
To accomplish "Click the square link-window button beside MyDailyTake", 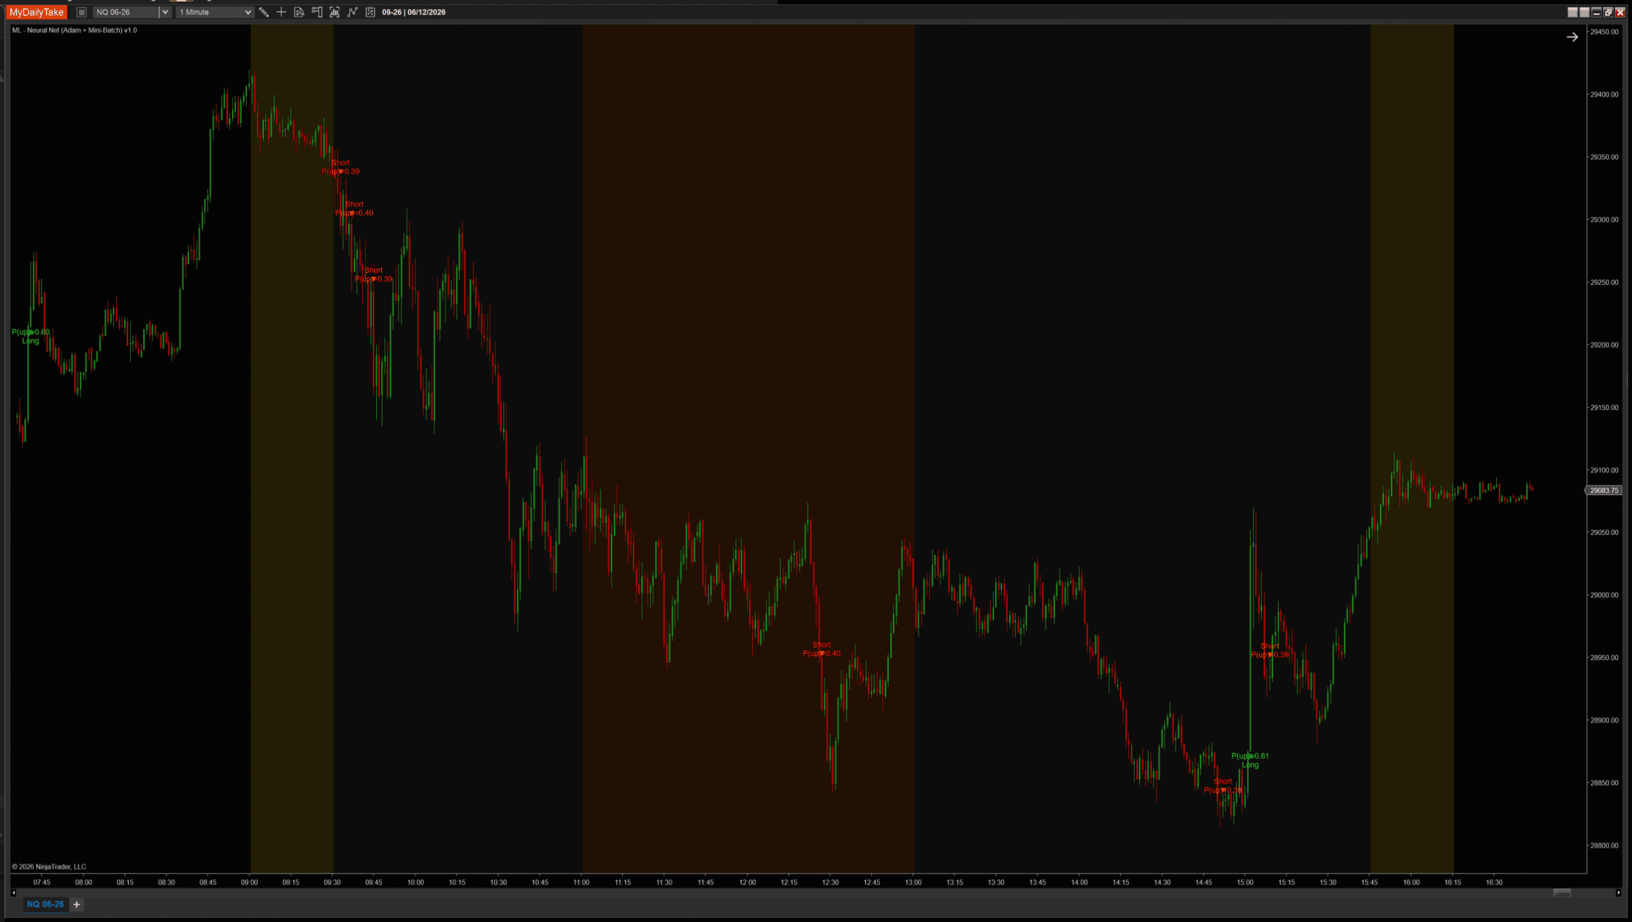I will click(82, 12).
